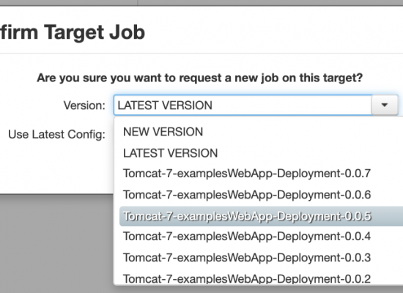Click the new job confirmation question text
This screenshot has height=293, width=403.
click(x=200, y=78)
